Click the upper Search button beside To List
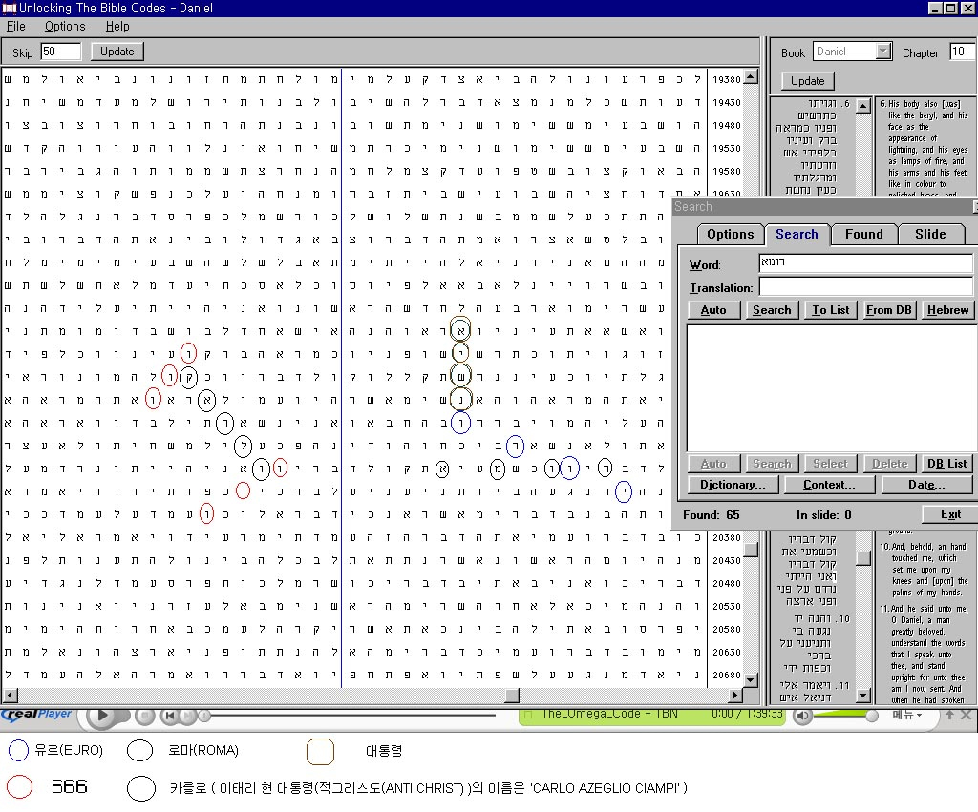 [x=772, y=310]
